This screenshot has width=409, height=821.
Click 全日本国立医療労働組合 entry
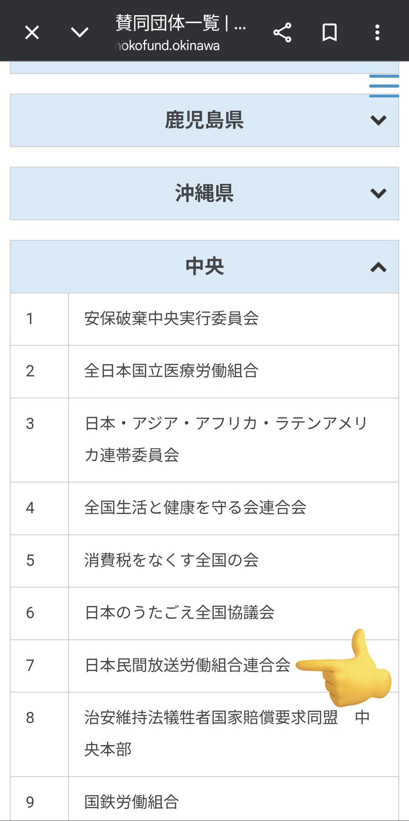pyautogui.click(x=171, y=371)
